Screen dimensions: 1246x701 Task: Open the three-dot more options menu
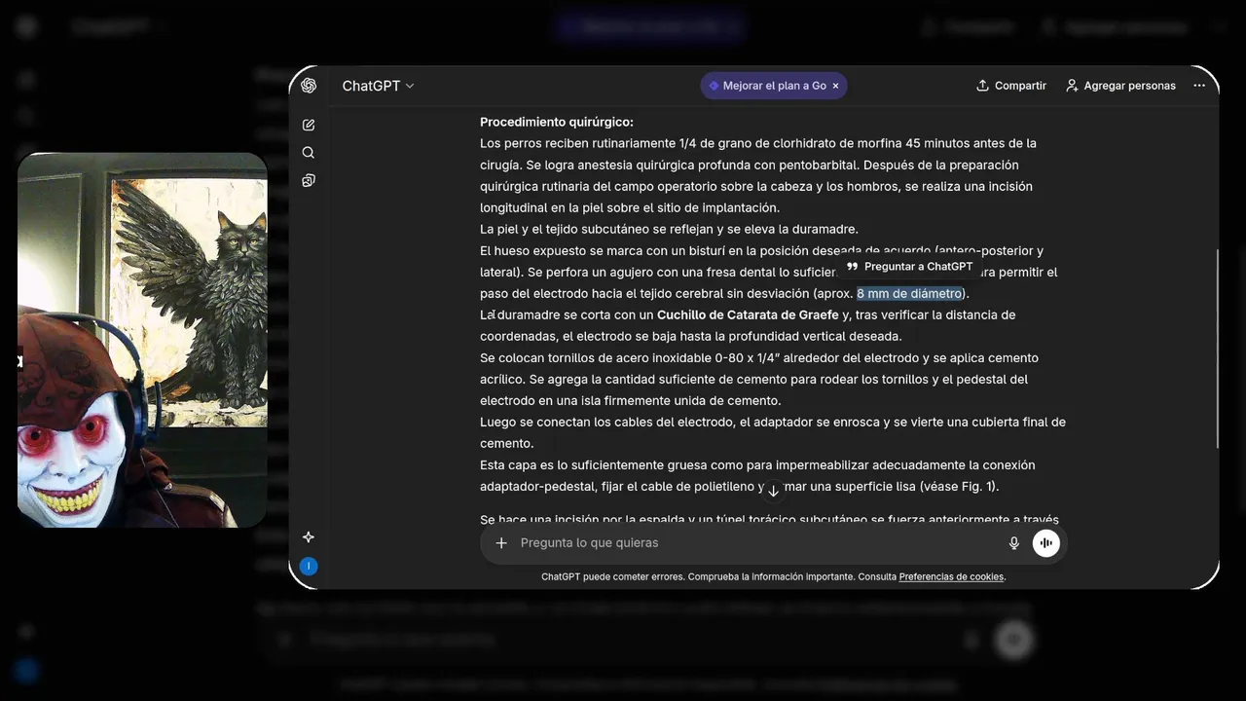(1199, 86)
